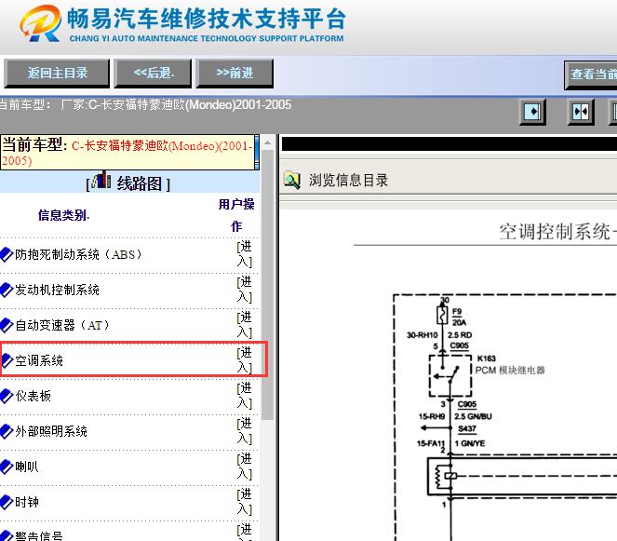Enter the 空调系统 category via [进入]
Screen dimensions: 617x541
[245, 360]
